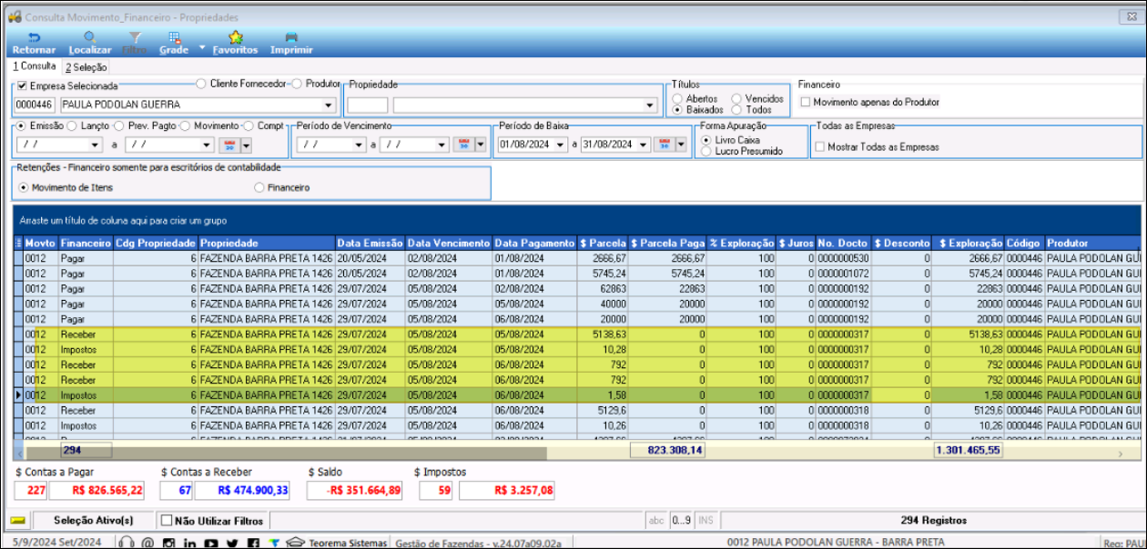Open the YouTube icon in status bar
The width and height of the screenshot is (1147, 549).
pyautogui.click(x=210, y=543)
